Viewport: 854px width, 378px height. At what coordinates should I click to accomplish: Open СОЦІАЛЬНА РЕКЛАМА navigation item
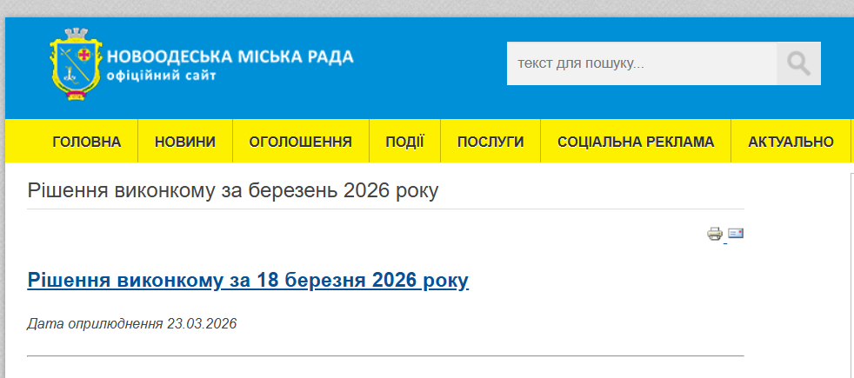tap(636, 142)
